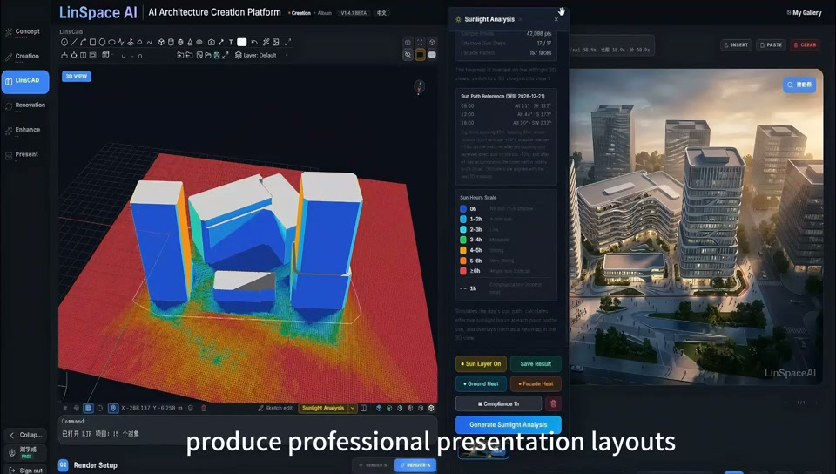This screenshot has width=836, height=474.
Task: Click the Undo arrow icon
Action: pyautogui.click(x=254, y=42)
